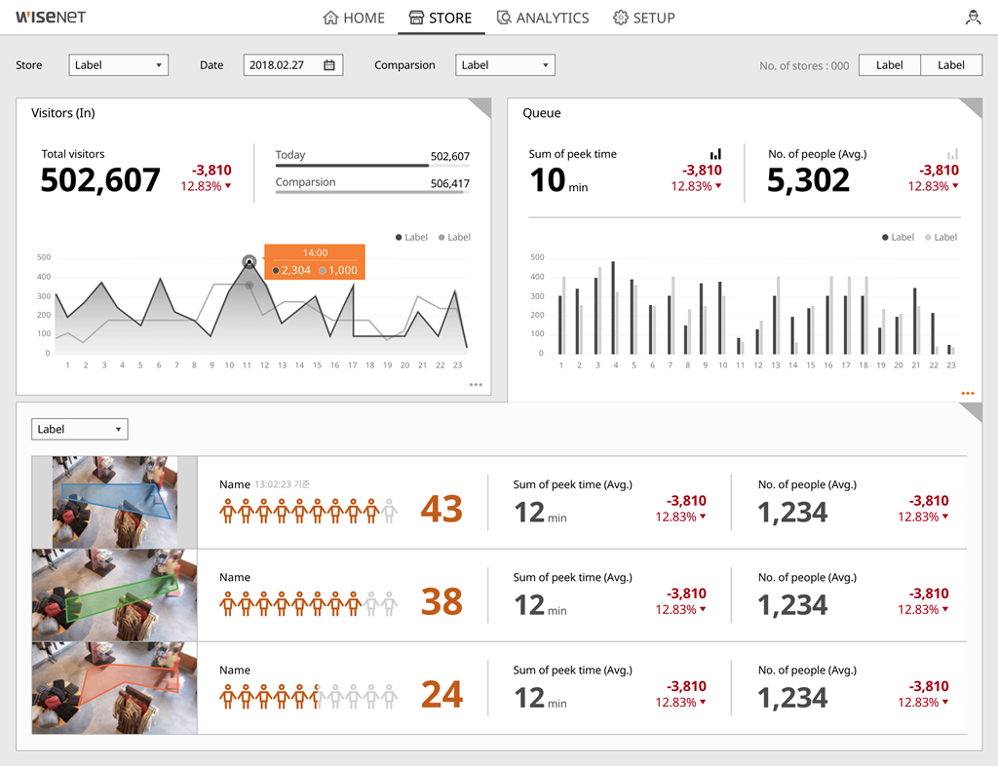Click the folded corner of Visitors panel
998x766 pixels.
click(x=480, y=108)
